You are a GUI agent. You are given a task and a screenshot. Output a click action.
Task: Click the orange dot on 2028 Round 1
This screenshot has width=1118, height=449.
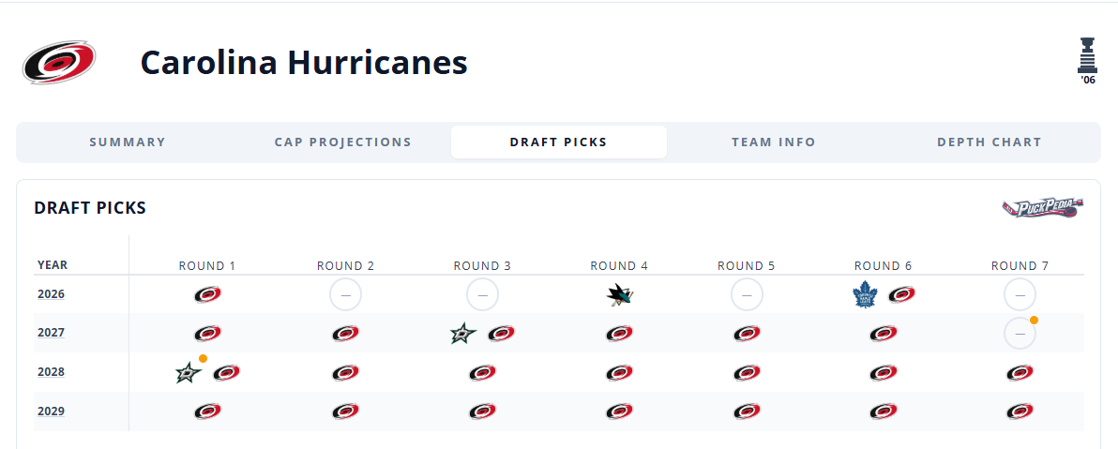pyautogui.click(x=203, y=358)
